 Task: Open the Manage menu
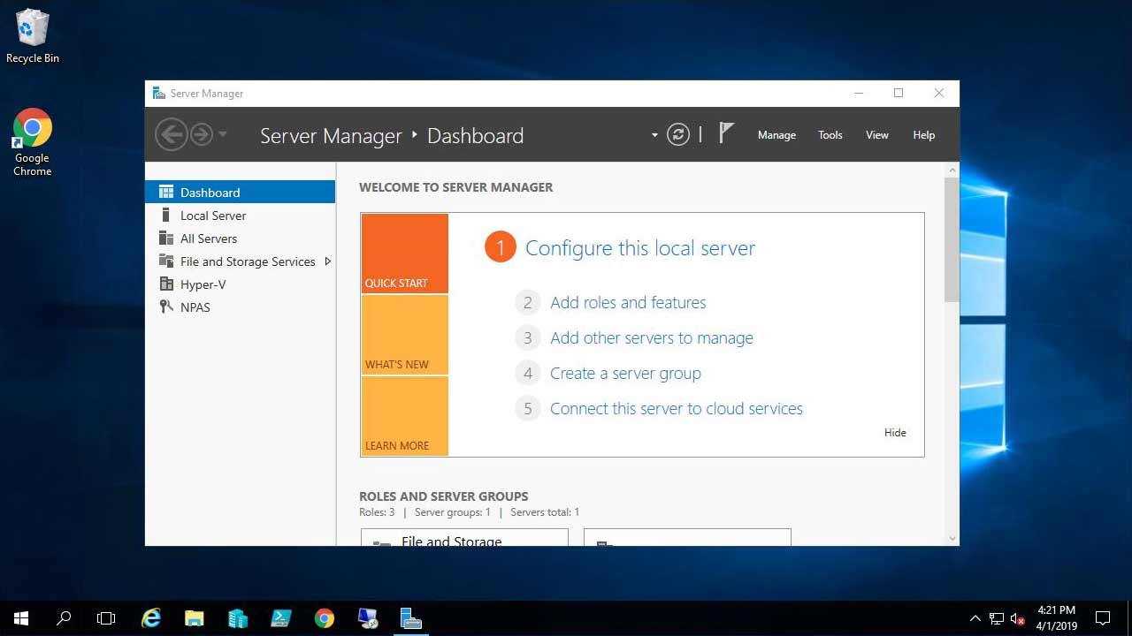(776, 135)
